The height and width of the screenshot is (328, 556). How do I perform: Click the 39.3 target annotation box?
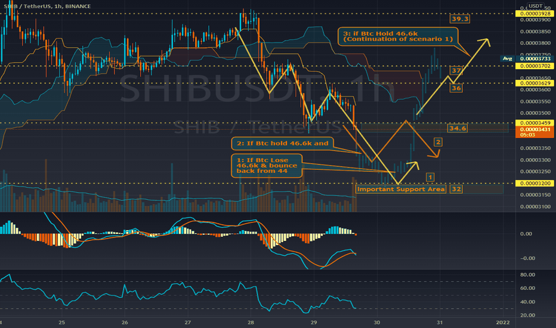tap(460, 19)
